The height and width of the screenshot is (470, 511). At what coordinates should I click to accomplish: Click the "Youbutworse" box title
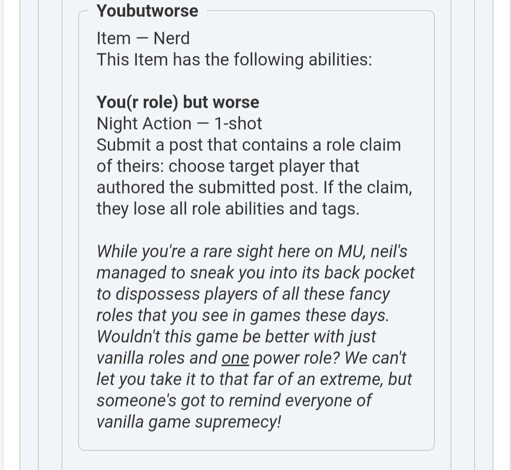coord(147,10)
